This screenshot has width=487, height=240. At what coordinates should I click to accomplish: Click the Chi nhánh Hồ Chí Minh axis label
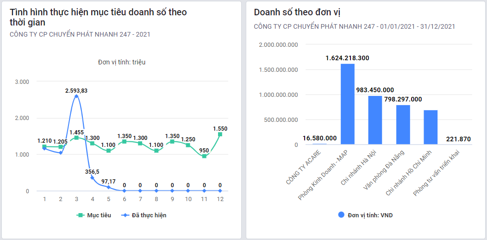click(410, 172)
